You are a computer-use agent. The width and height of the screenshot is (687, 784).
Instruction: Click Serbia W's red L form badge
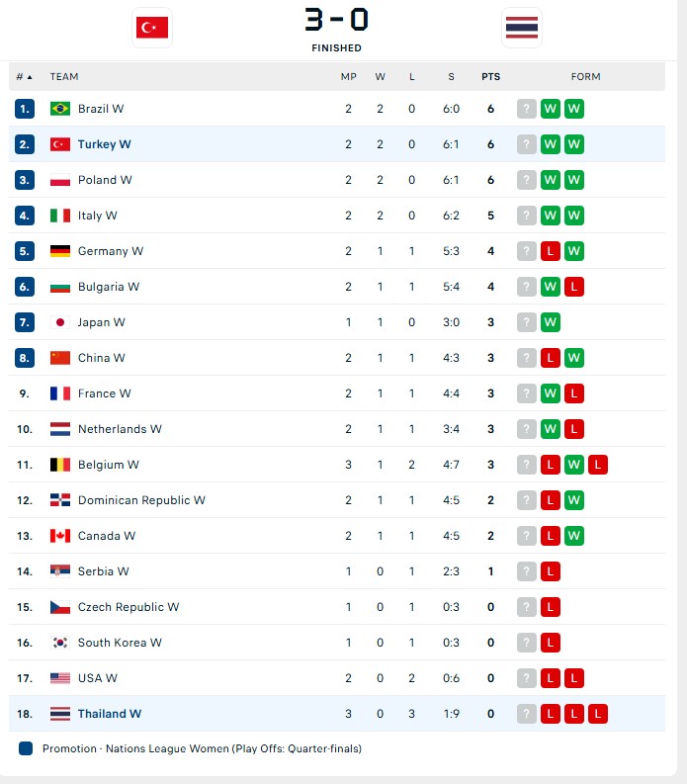550,571
